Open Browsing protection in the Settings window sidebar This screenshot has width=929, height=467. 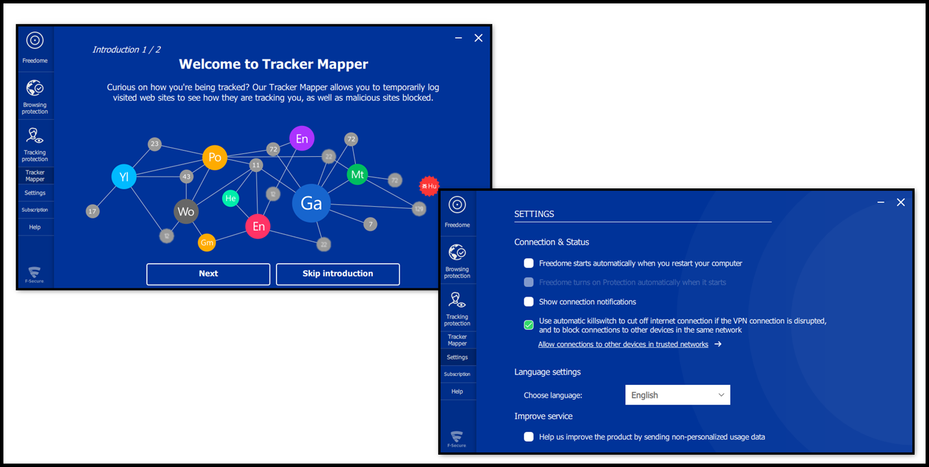(457, 261)
